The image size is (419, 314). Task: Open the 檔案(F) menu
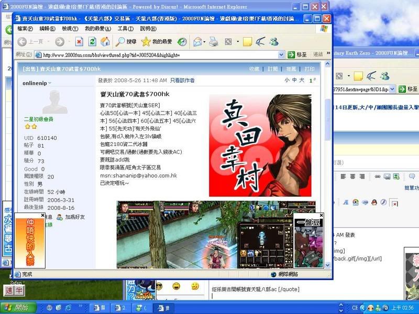[25, 29]
